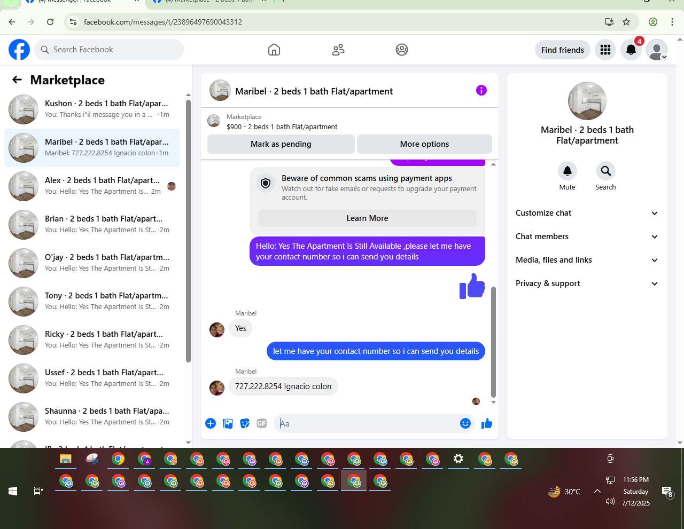
Task: Click the '727.222.8254 Ignacio colon' message
Action: coord(283,386)
